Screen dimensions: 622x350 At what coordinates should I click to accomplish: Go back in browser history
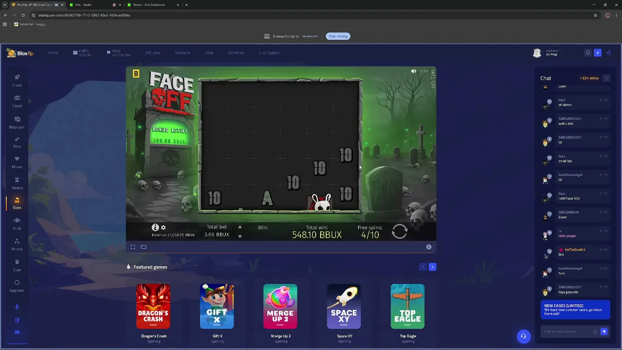point(5,15)
